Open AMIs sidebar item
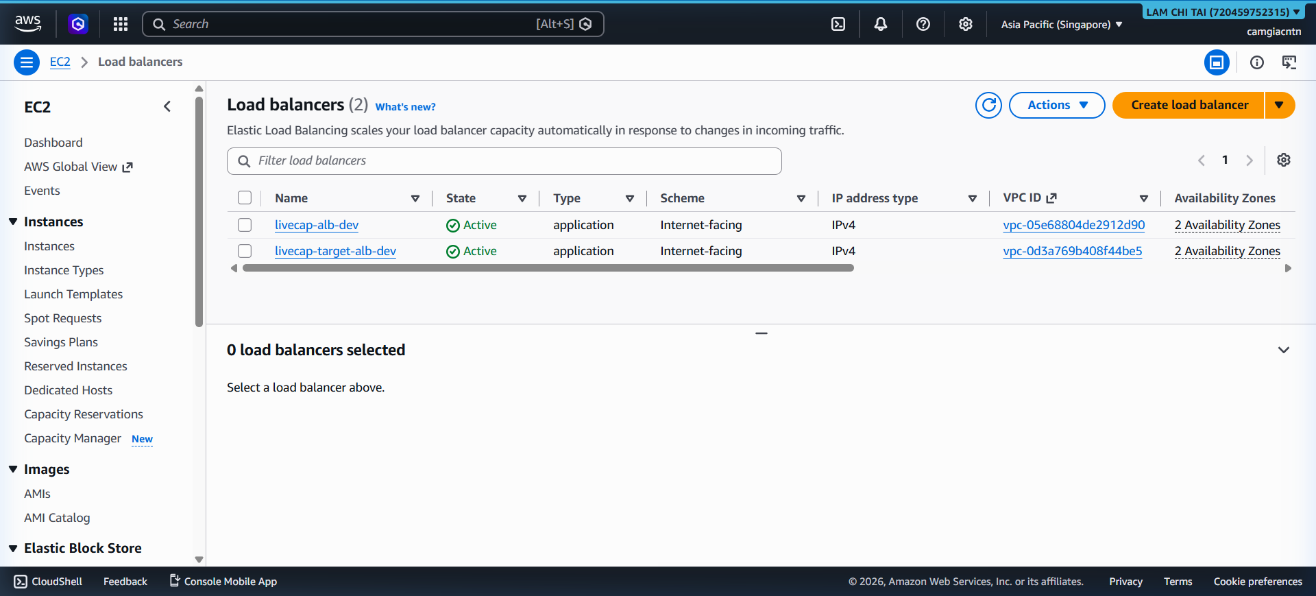1316x596 pixels. pyautogui.click(x=37, y=494)
